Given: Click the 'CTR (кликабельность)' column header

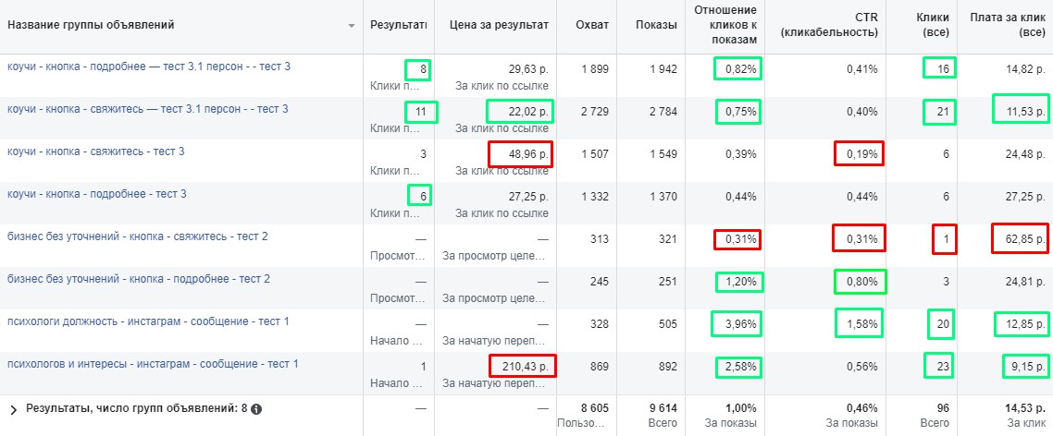Looking at the screenshot, I should click(x=829, y=25).
